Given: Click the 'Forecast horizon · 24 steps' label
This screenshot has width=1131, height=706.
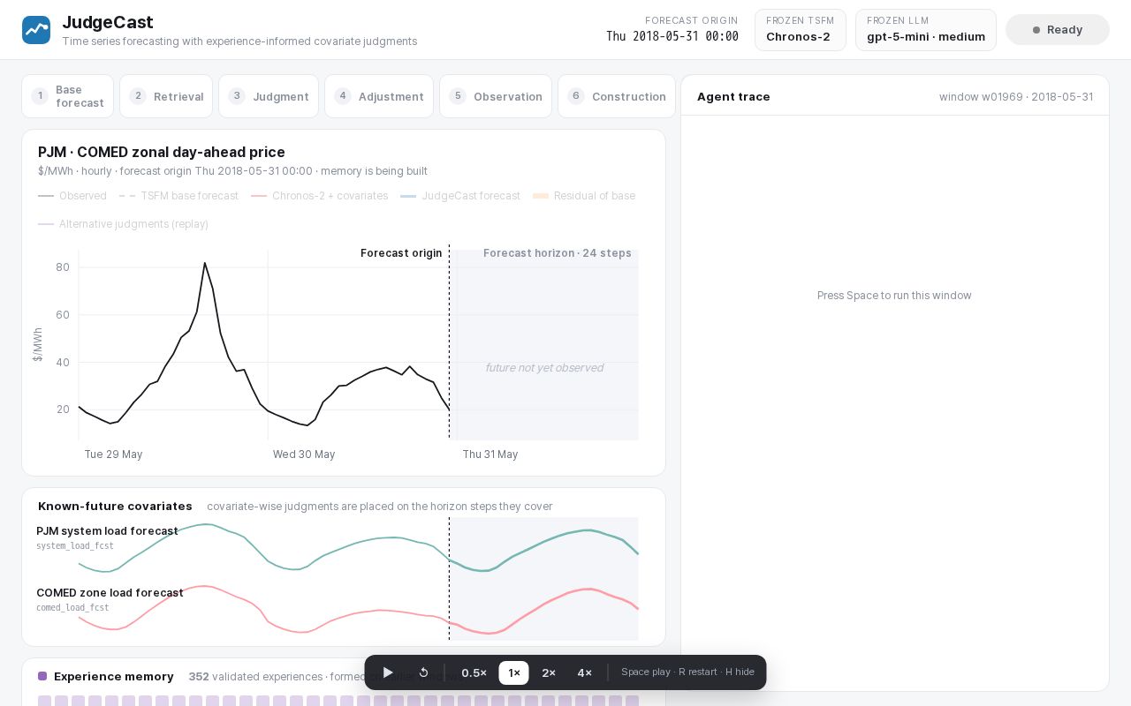Looking at the screenshot, I should coord(558,253).
